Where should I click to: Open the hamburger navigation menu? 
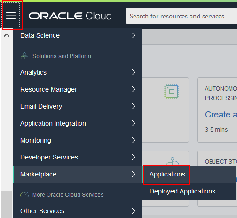point(11,16)
